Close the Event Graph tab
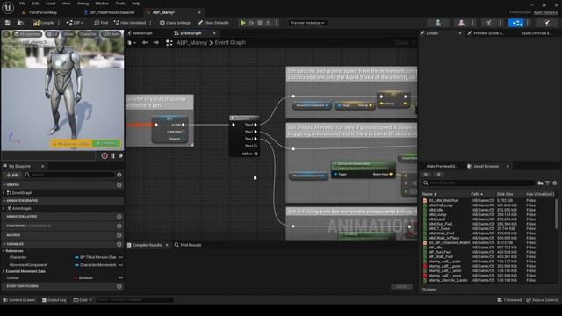The image size is (562, 316). point(214,33)
